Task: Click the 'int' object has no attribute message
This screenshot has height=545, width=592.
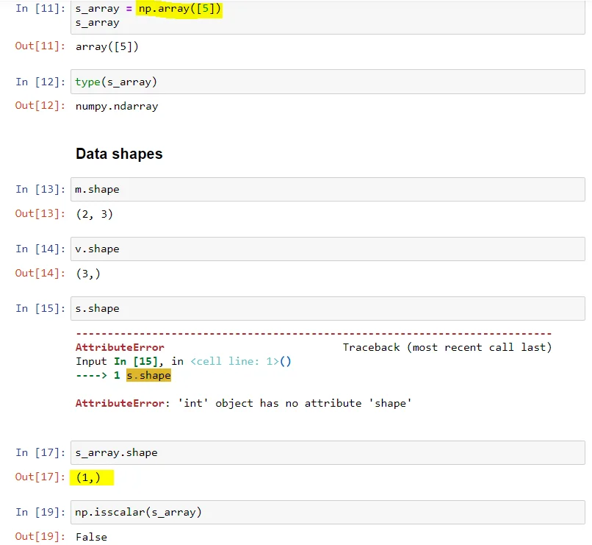Action: 295,403
